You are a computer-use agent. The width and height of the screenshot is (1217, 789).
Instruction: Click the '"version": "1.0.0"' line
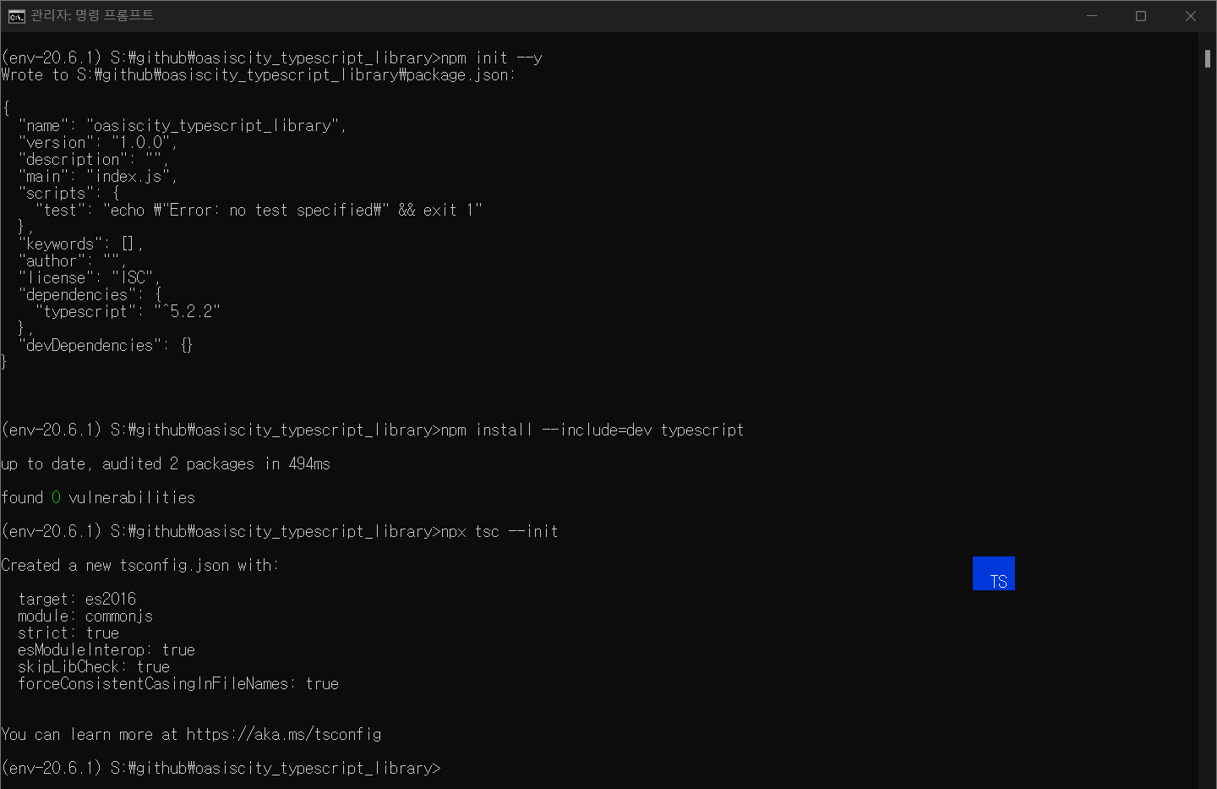point(98,142)
